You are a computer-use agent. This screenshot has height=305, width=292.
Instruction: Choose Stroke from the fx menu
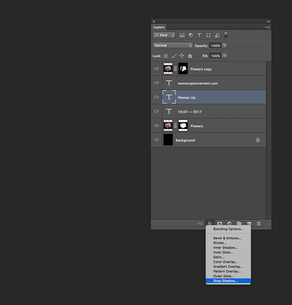coord(228,243)
